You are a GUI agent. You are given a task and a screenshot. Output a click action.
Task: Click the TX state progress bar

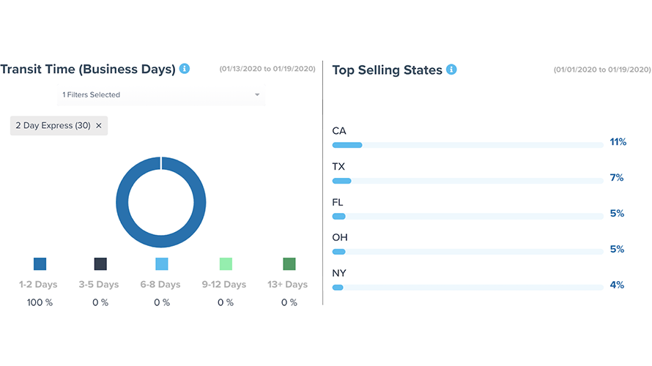(467, 181)
